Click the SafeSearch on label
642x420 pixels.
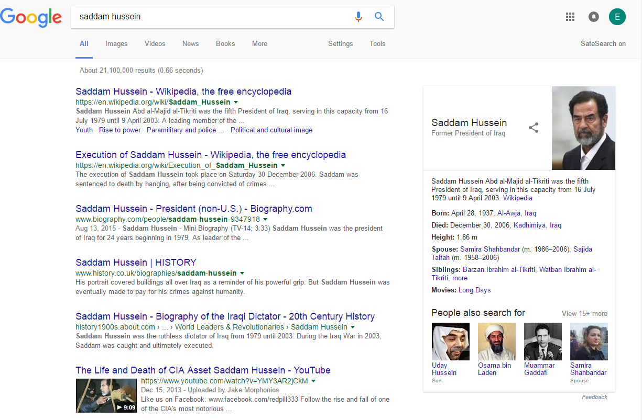[603, 44]
